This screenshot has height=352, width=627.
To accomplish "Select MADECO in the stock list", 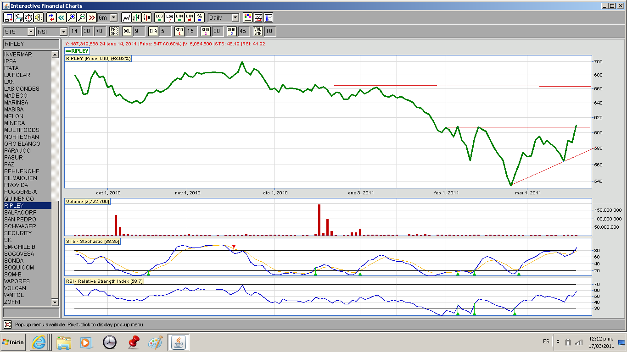I will tap(27, 95).
